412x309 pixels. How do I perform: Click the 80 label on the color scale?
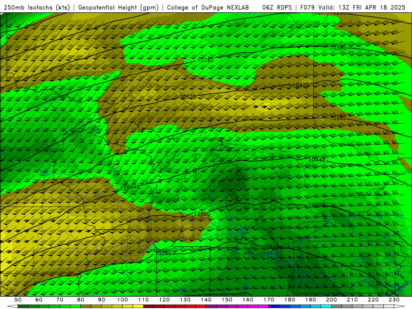pos(81,300)
